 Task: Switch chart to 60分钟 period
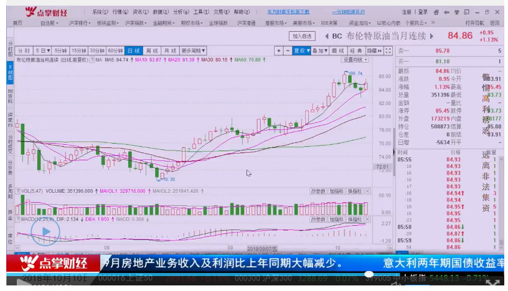click(x=115, y=51)
